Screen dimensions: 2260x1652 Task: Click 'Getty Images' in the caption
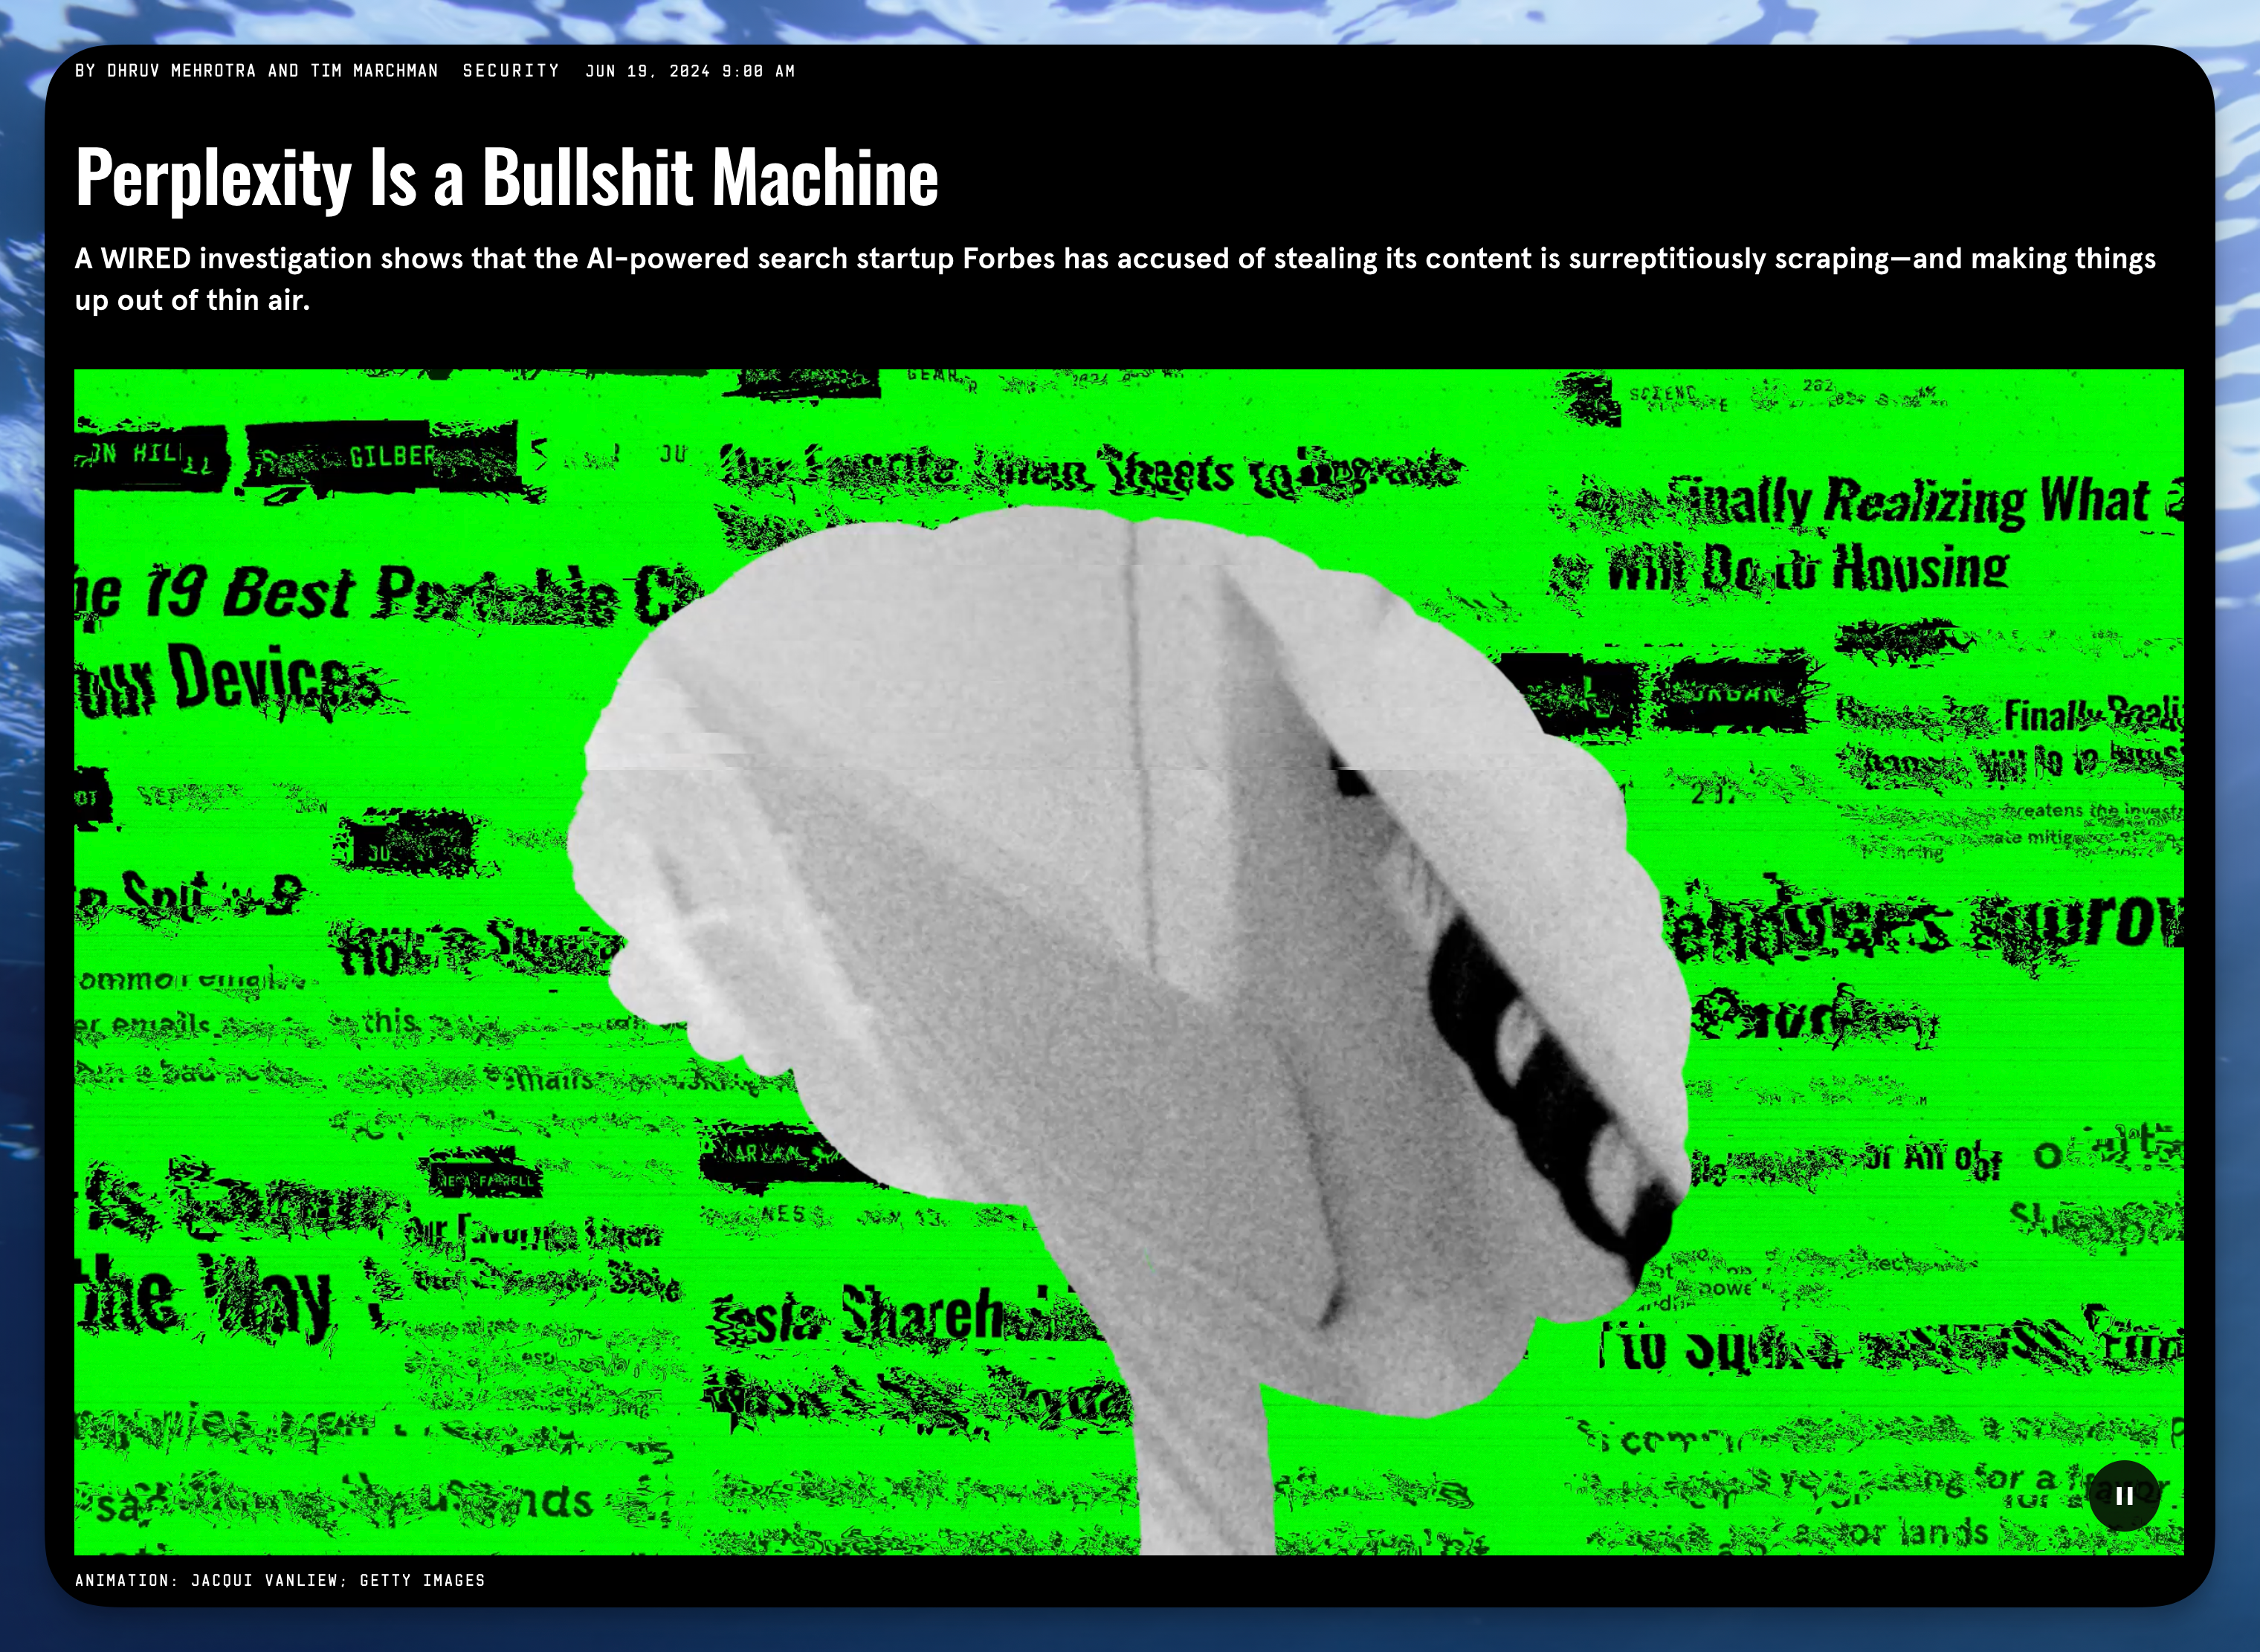[422, 1580]
